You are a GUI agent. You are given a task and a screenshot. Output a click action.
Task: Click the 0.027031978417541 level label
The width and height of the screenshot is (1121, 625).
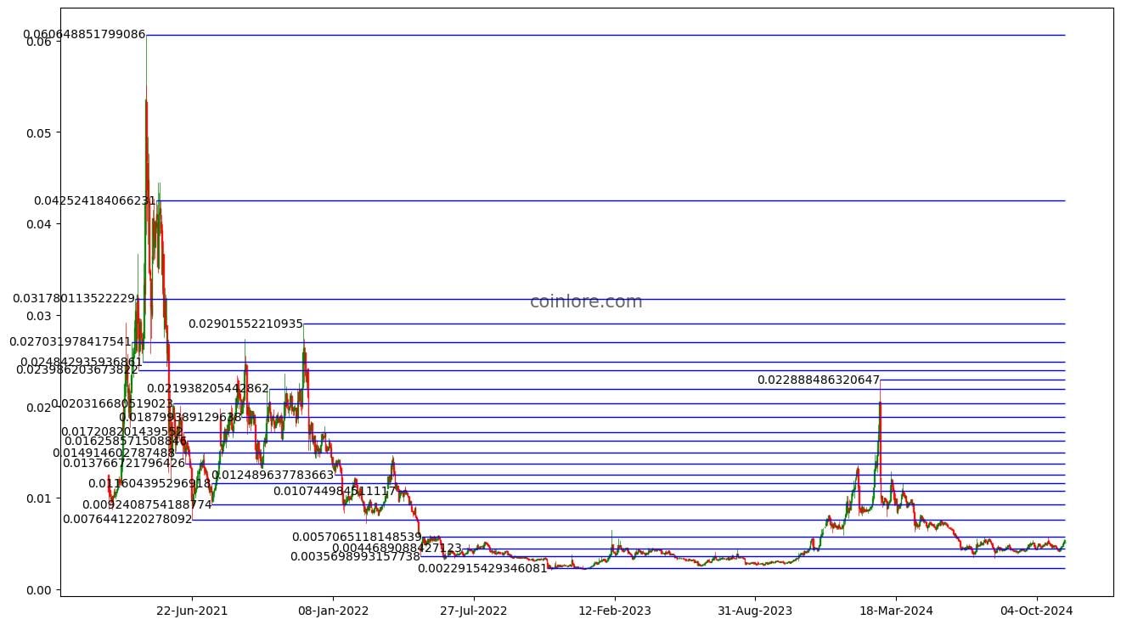tap(70, 342)
